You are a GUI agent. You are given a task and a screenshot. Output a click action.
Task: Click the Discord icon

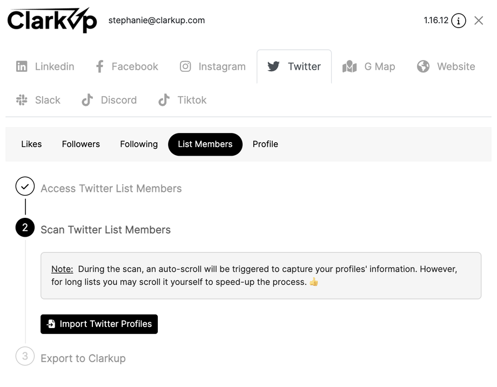[87, 100]
